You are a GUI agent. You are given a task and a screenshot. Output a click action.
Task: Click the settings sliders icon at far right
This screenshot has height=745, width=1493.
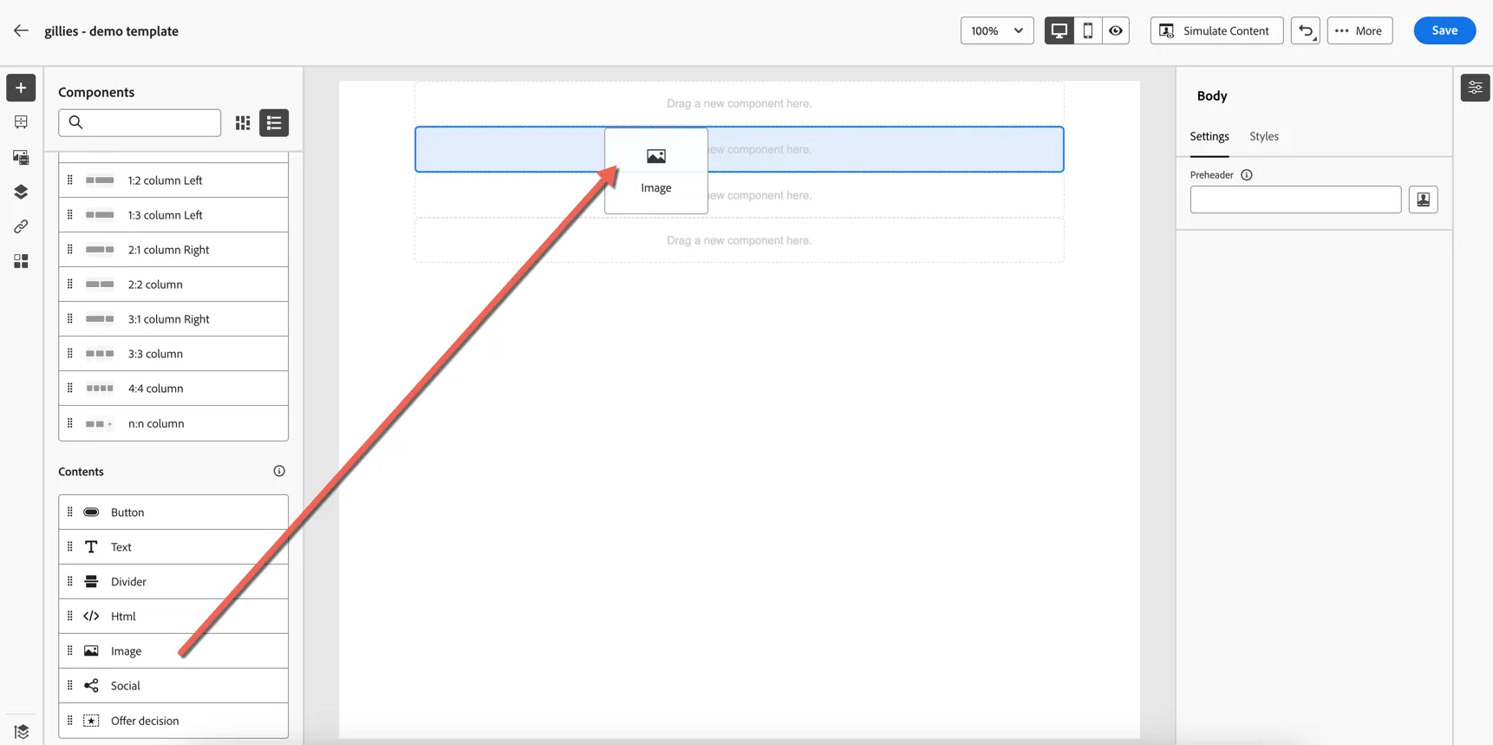1475,88
